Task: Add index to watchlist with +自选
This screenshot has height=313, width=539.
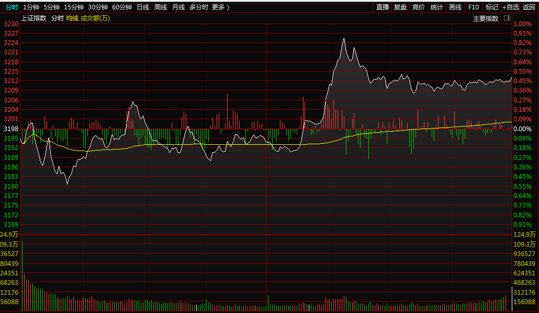Action: click(x=511, y=7)
